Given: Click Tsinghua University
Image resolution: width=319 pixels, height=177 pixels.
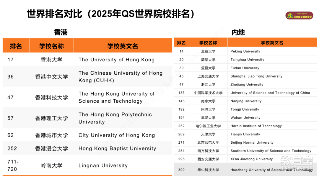Looking at the screenshot, I should pyautogui.click(x=248, y=60).
